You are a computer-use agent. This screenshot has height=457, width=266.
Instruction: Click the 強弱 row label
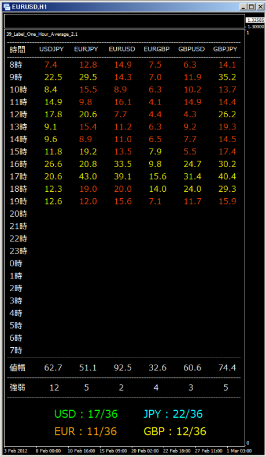coord(17,388)
